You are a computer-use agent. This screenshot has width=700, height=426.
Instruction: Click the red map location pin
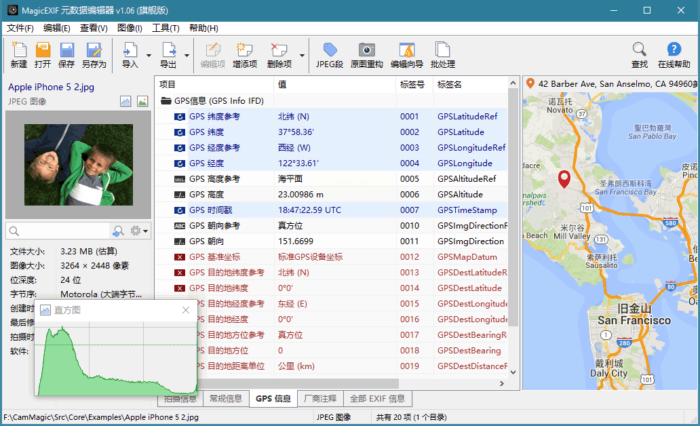(x=564, y=178)
